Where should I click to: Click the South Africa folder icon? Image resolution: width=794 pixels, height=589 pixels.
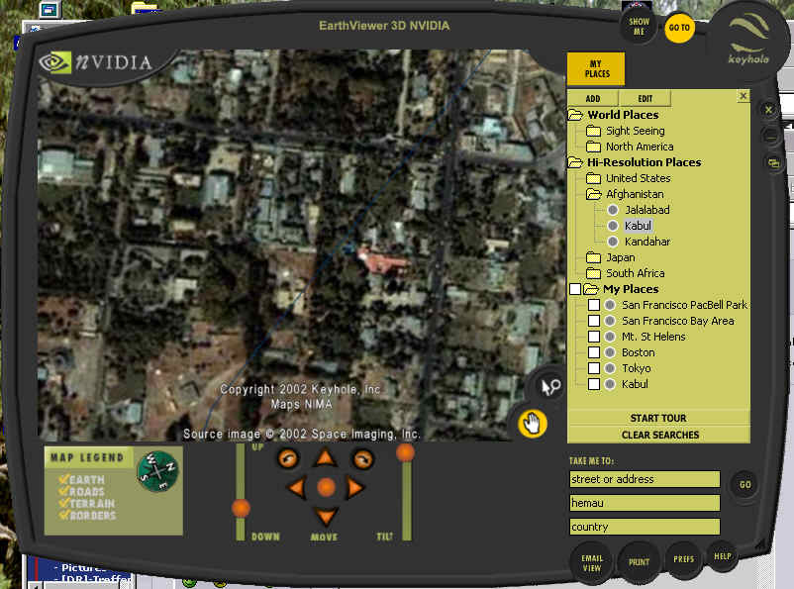pos(593,273)
